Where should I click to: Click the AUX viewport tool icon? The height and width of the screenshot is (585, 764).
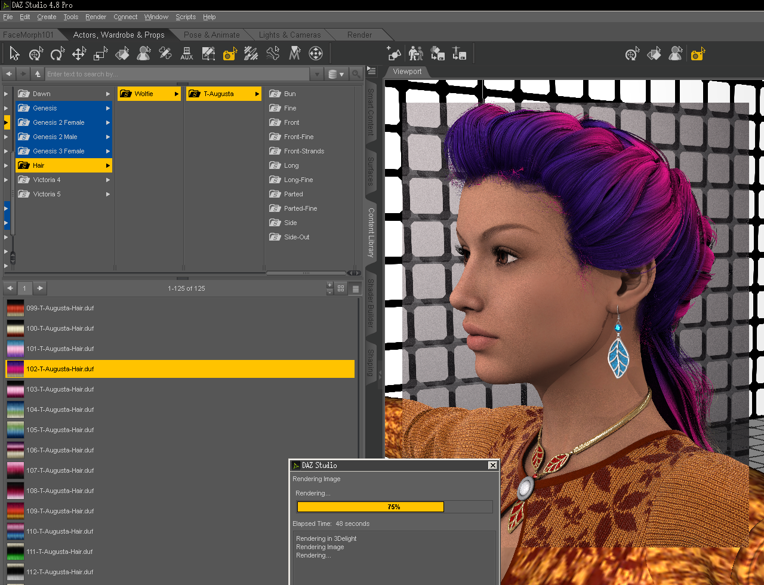(x=187, y=54)
